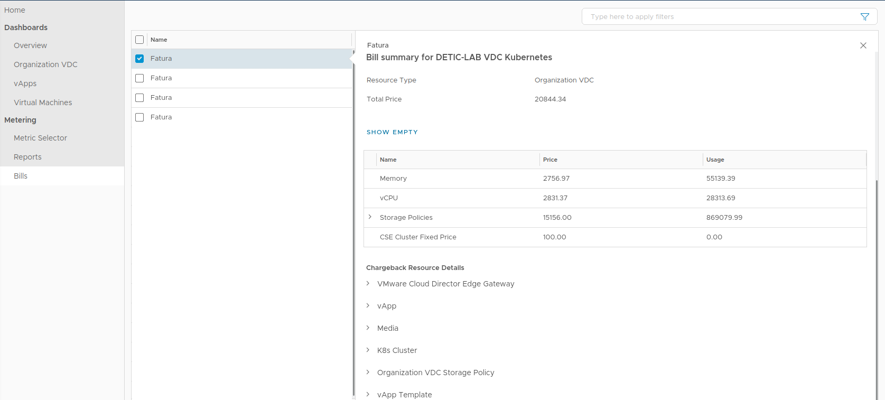Open the Home menu item
The width and height of the screenshot is (885, 400).
pyautogui.click(x=15, y=10)
